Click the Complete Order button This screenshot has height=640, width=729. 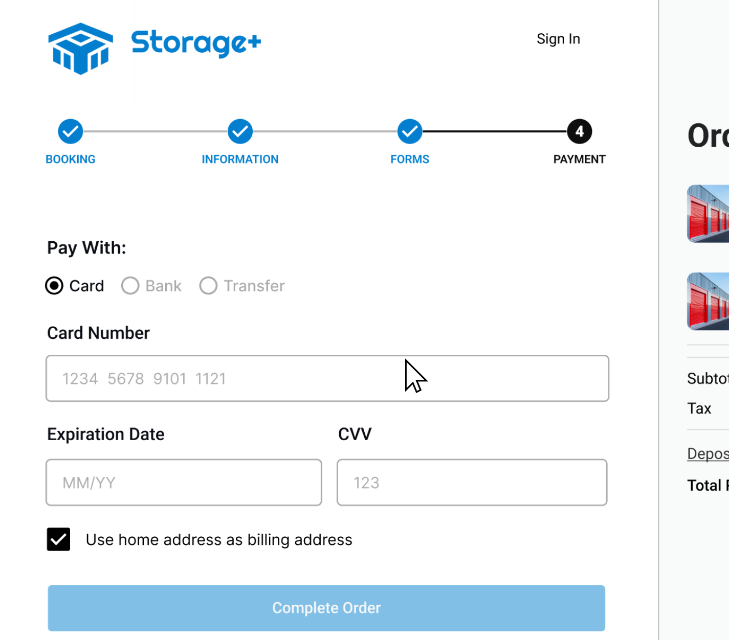[326, 608]
